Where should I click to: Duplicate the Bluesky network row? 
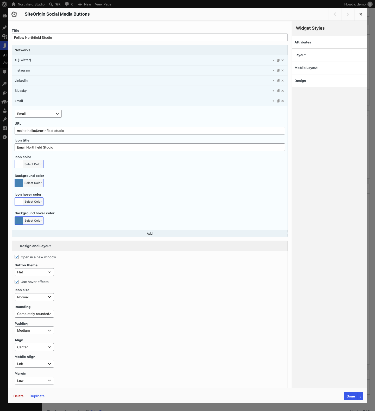coord(278,91)
